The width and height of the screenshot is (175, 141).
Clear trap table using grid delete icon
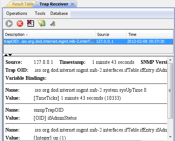point(30,24)
